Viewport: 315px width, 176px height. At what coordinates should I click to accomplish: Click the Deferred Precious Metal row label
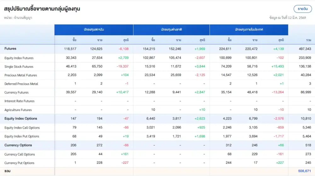coord(21,84)
